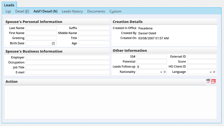Click inside the Action text area
Image resolution: width=224 pixels, height=126 pixels.
[x=111, y=102]
